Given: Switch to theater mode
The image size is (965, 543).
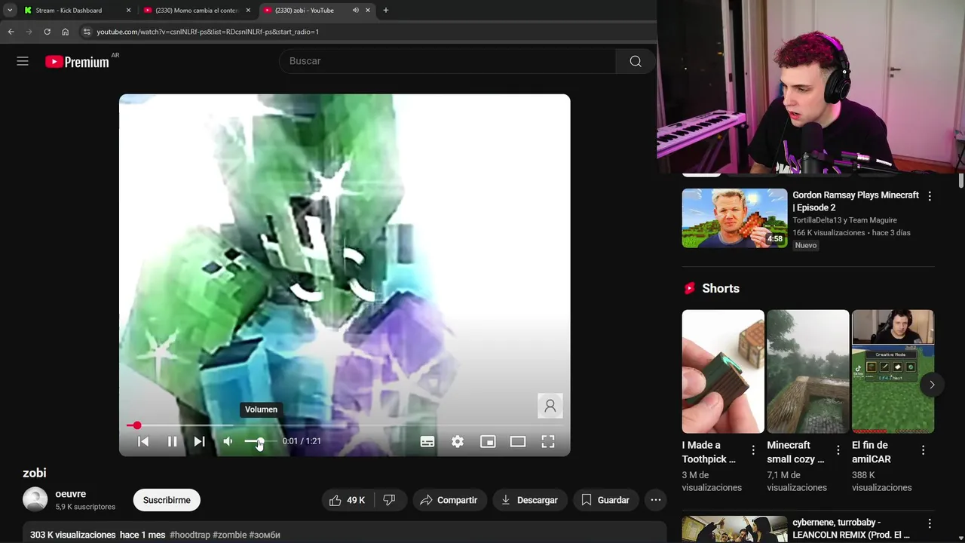Looking at the screenshot, I should [x=518, y=442].
